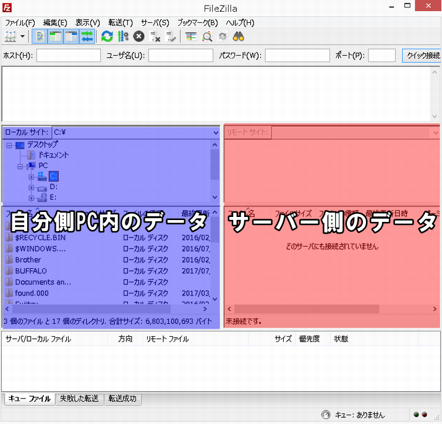Cancel current operation icon
Screen dimensions: 442x424
click(138, 36)
